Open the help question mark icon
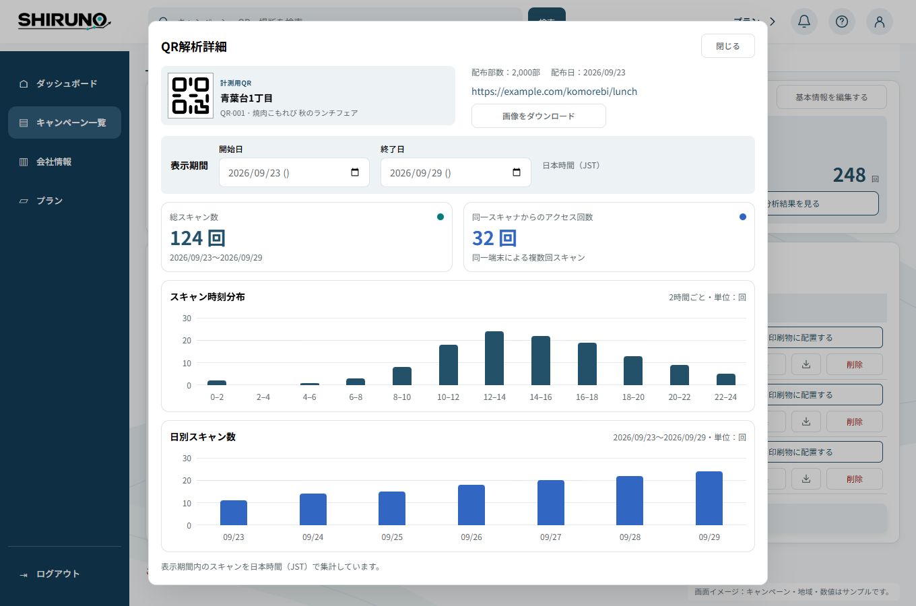Screen dimensions: 916x606 842,22
